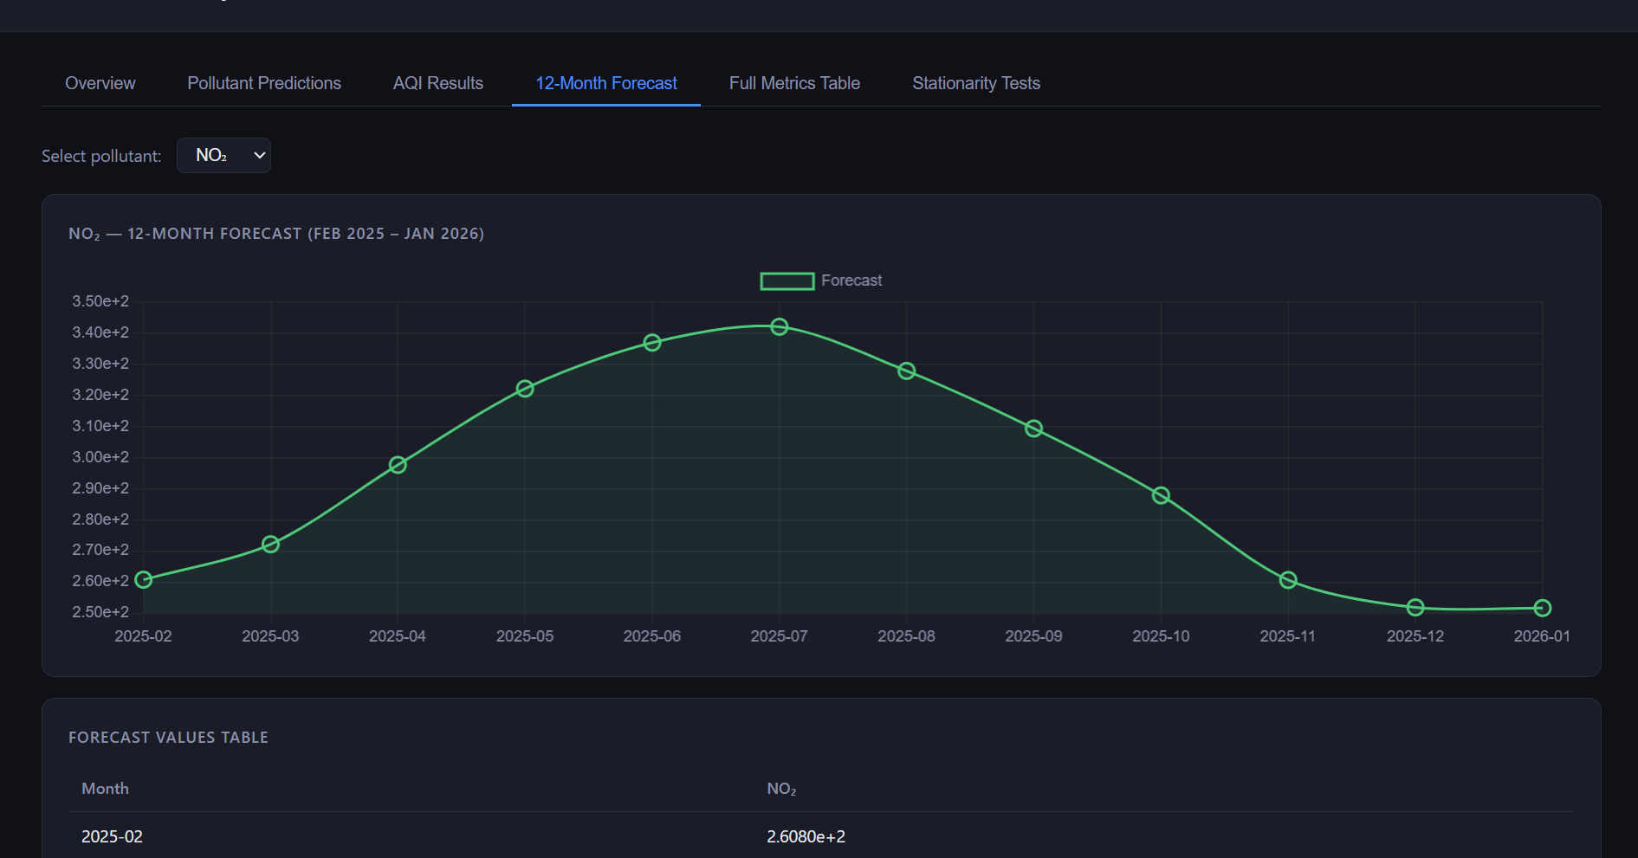Click the 3.50e+2 y-axis label
Viewport: 1638px width, 858px height.
100,301
